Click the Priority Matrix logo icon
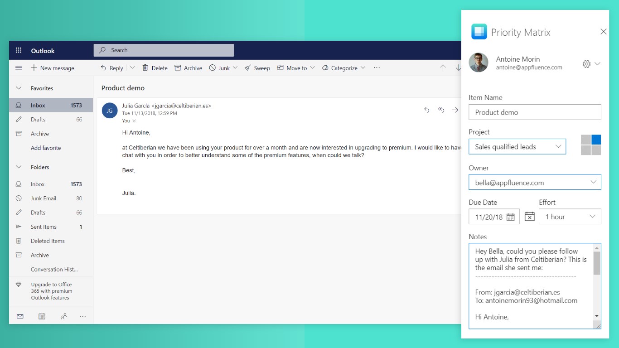Image resolution: width=619 pixels, height=348 pixels. tap(479, 32)
